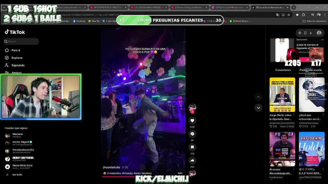The width and height of the screenshot is (328, 184).
Task: Go to next video with down chevron
Action: [x=258, y=108]
